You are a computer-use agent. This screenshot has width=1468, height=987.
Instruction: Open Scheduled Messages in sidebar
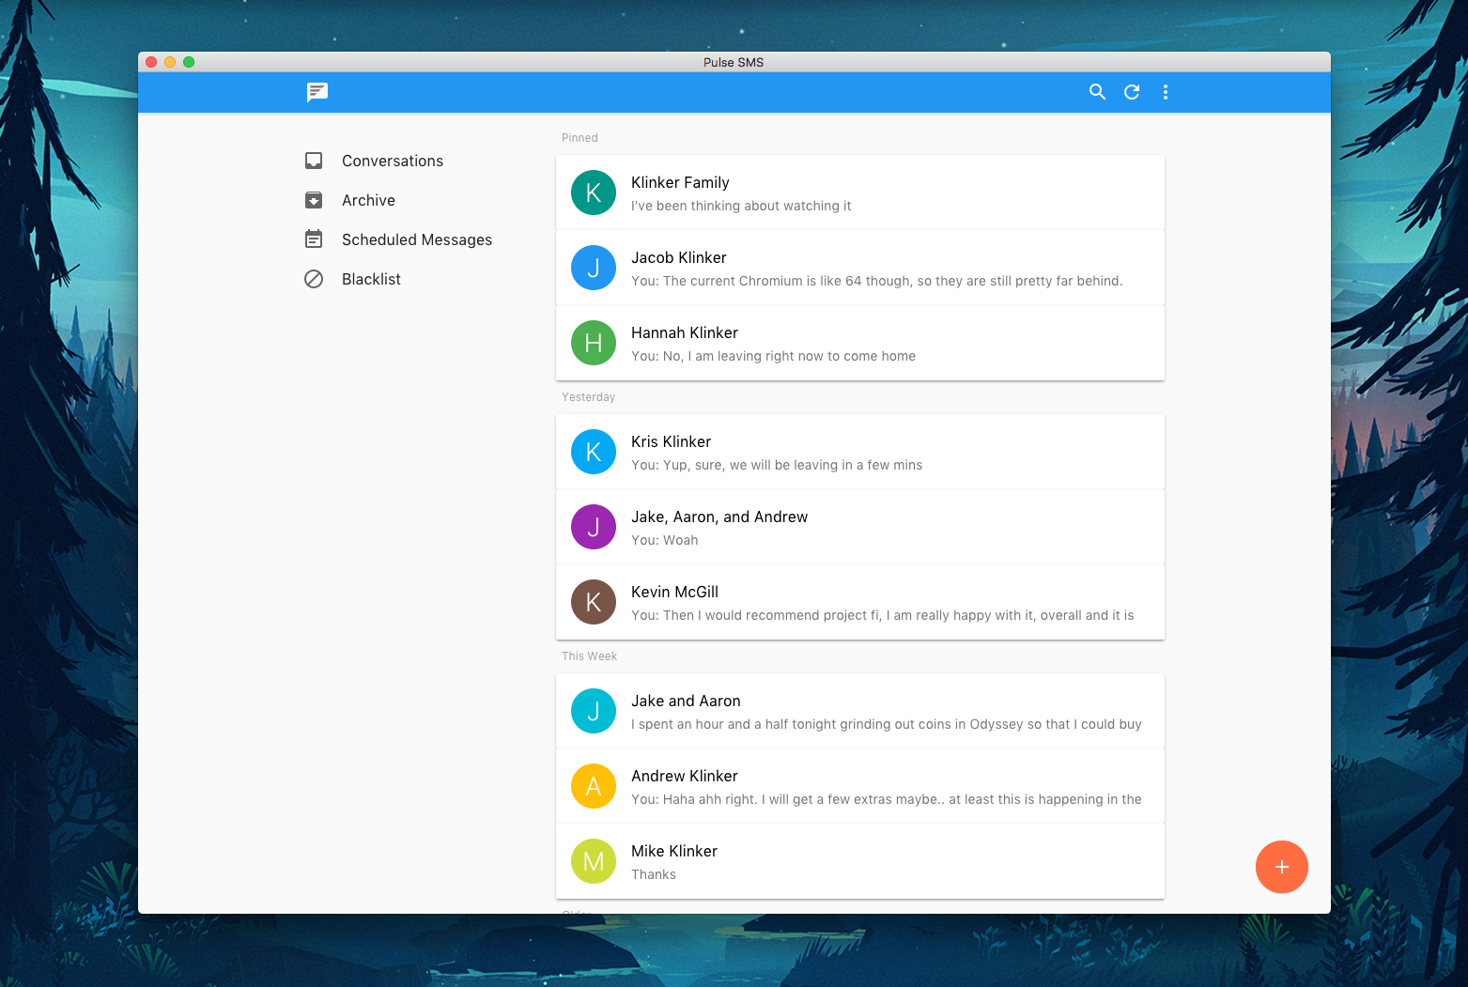pyautogui.click(x=417, y=239)
